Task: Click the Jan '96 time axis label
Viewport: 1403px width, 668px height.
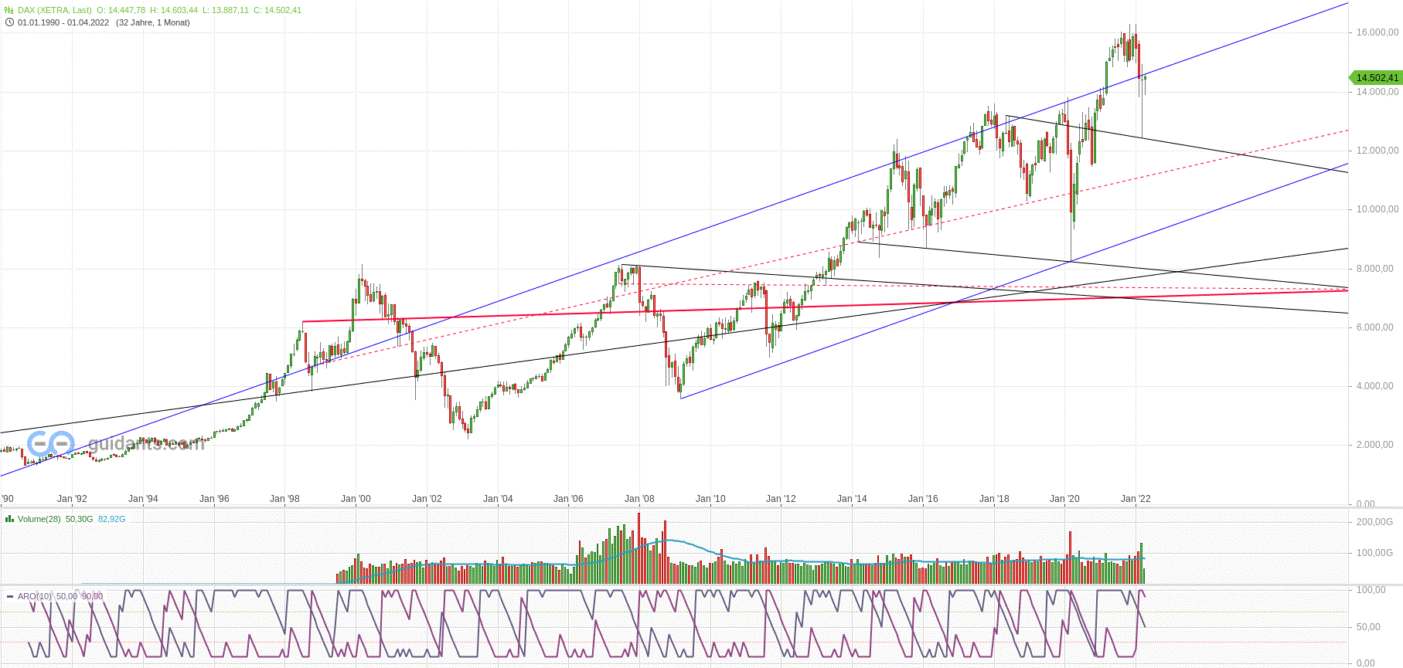Action: click(214, 499)
